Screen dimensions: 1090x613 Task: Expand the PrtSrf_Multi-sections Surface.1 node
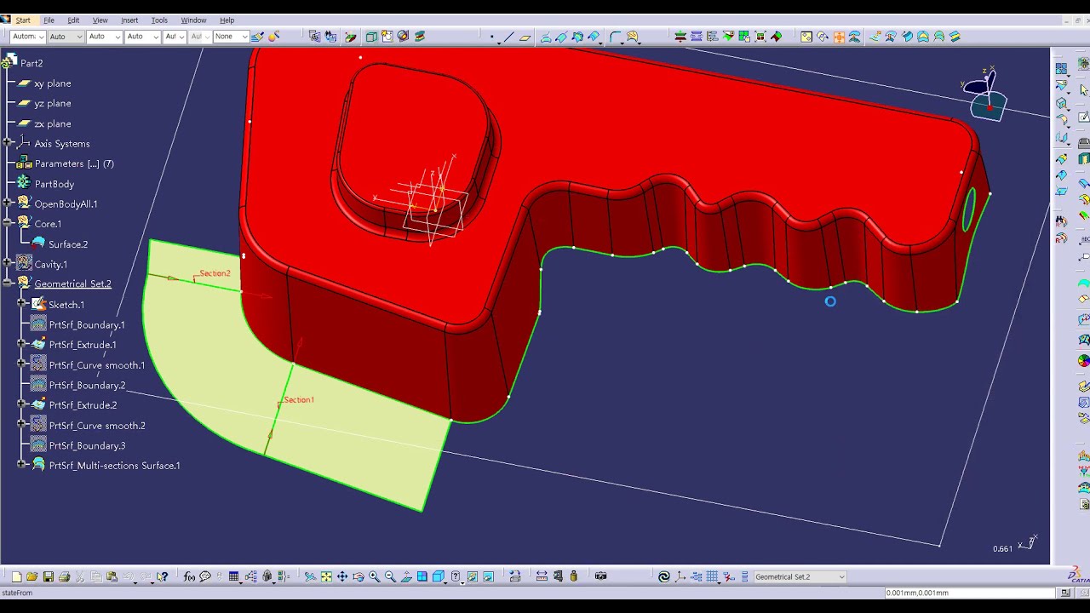click(22, 465)
